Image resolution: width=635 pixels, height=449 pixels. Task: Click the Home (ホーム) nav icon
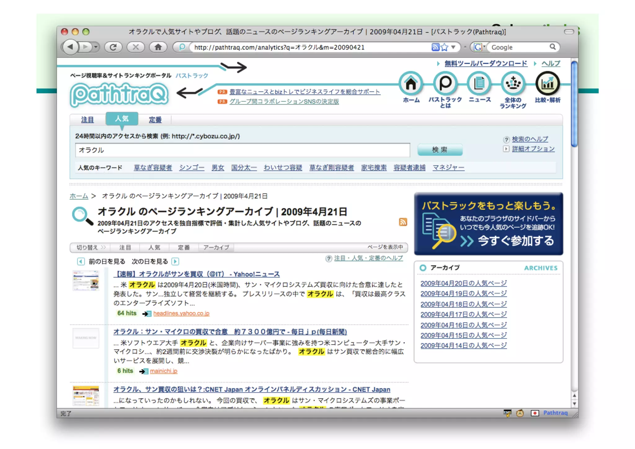(411, 83)
